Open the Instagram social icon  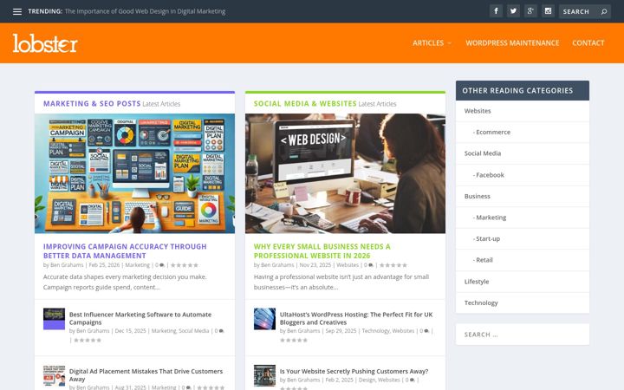point(548,11)
